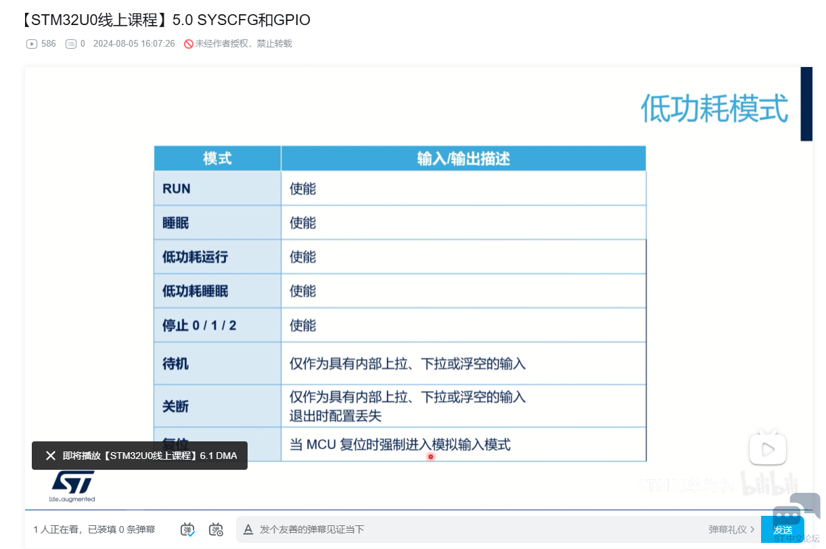This screenshot has height=549, width=826.
Task: Click 使能 in the 睡眠 row
Action: (x=302, y=223)
